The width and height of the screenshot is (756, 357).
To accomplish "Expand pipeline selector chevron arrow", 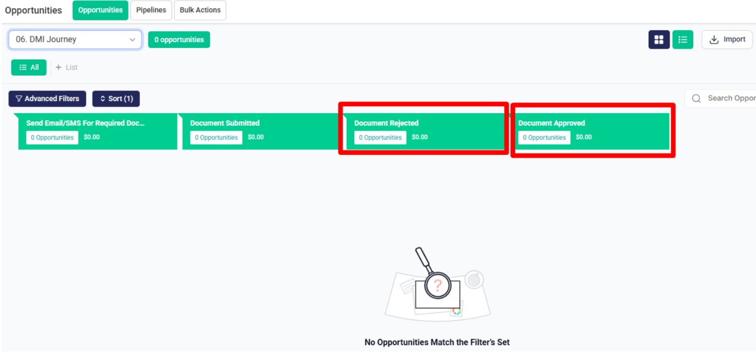I will point(132,40).
